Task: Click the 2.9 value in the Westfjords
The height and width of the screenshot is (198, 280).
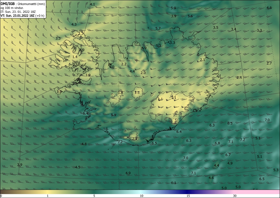Action: pos(82,50)
